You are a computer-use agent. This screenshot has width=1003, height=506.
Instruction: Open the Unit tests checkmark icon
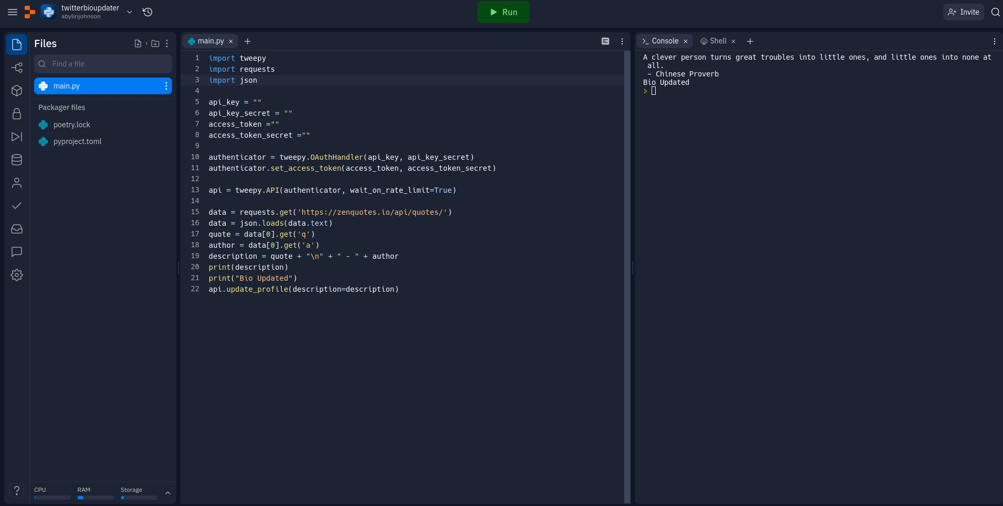click(17, 206)
